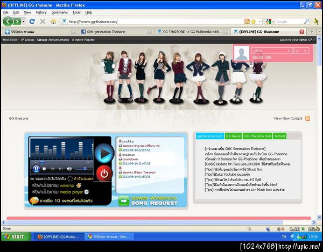Click the green arrow Song Request icon
This screenshot has width=323, height=252.
(x=124, y=201)
